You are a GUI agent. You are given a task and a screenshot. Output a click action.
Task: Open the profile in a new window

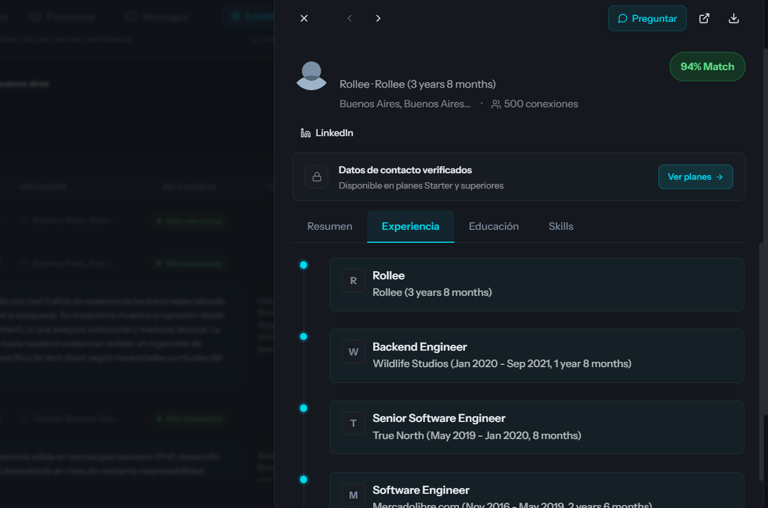coord(704,18)
